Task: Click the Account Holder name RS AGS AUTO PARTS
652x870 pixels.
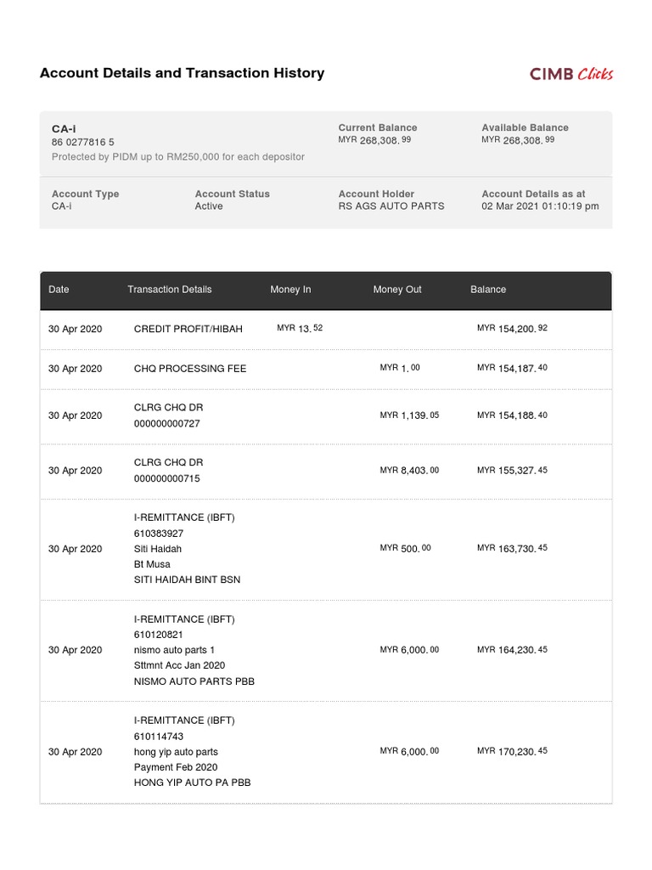Action: click(391, 206)
